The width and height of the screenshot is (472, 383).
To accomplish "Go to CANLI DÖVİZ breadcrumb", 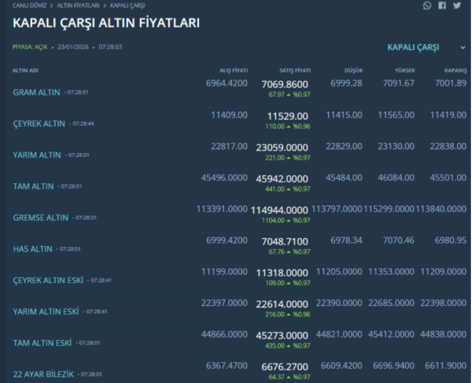I will pyautogui.click(x=30, y=5).
